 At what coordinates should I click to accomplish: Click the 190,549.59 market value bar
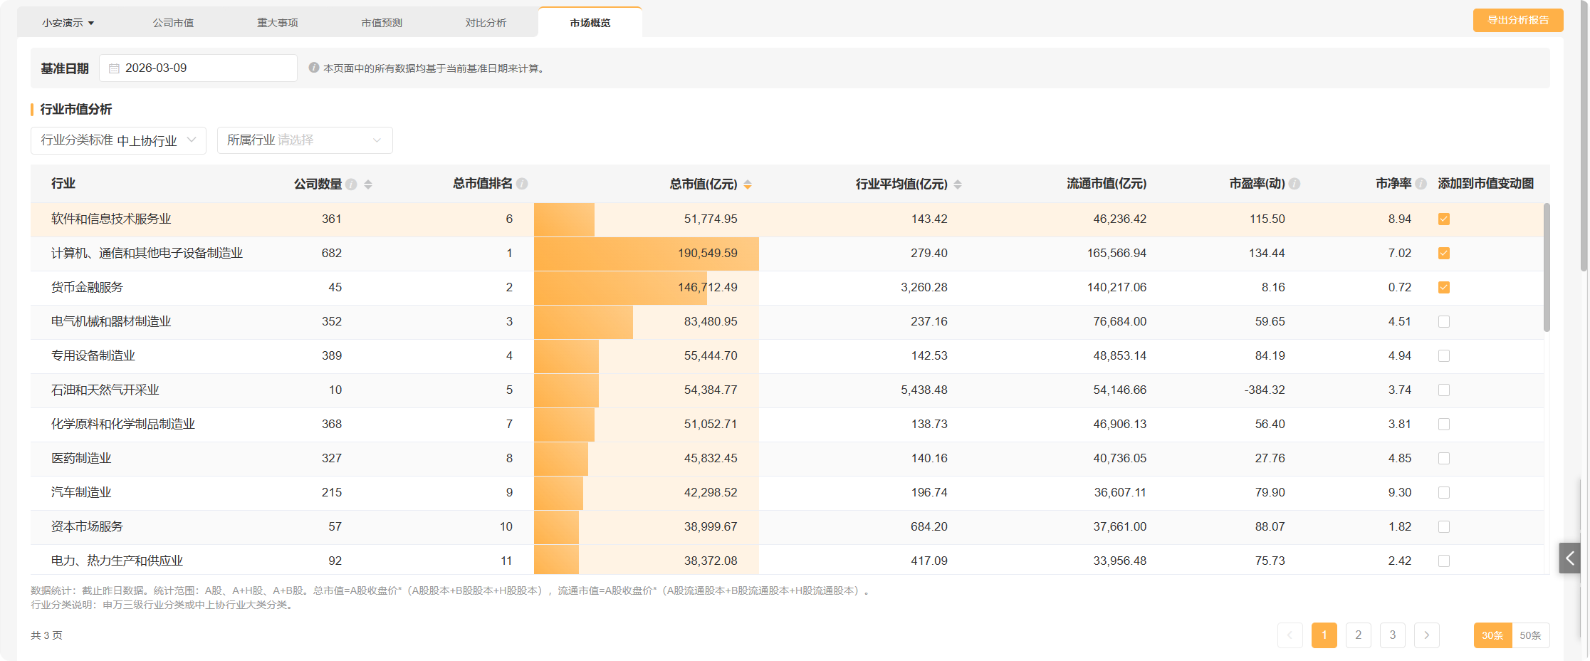645,254
